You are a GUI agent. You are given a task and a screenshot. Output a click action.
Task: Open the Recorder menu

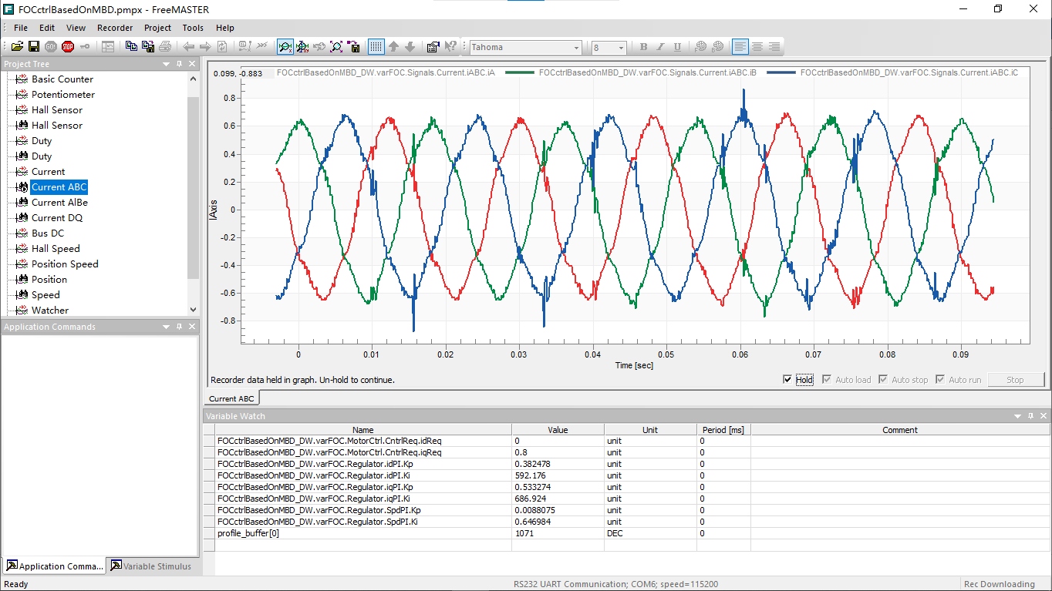(x=115, y=28)
